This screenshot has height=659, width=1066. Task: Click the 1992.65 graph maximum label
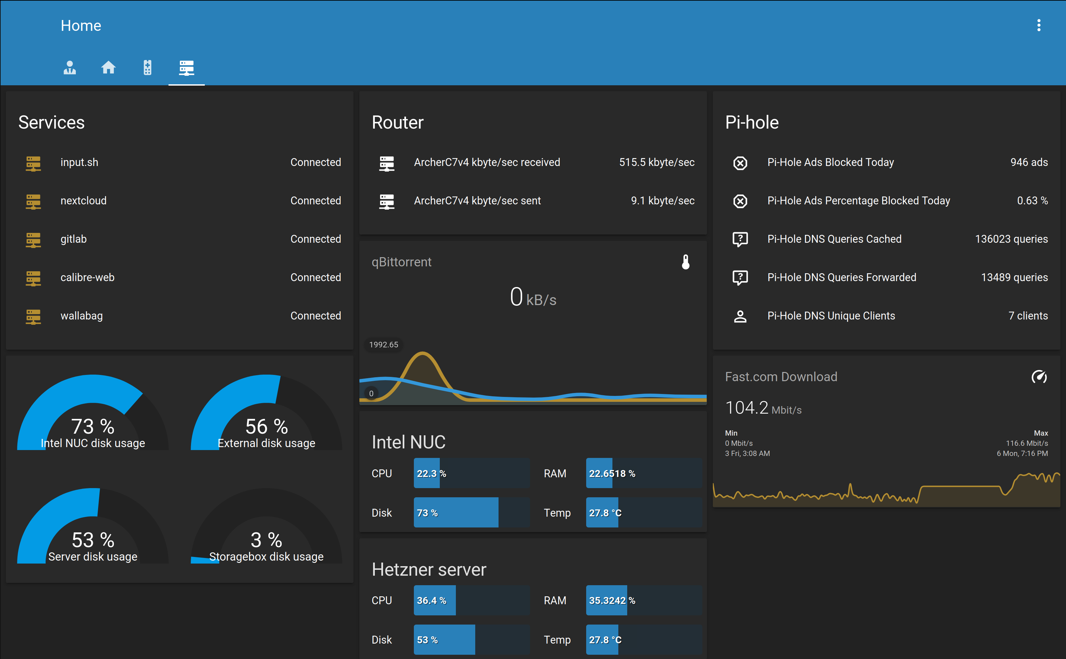coord(384,345)
